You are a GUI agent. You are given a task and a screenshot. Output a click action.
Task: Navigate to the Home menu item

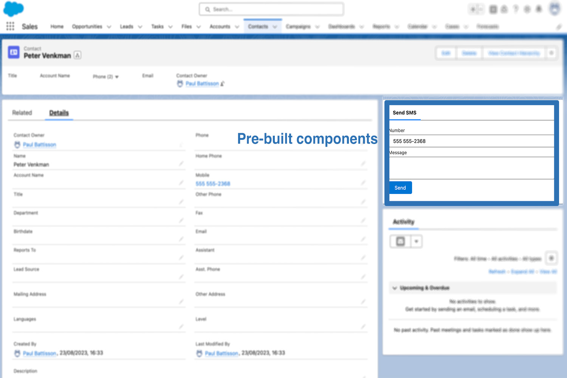pos(57,26)
